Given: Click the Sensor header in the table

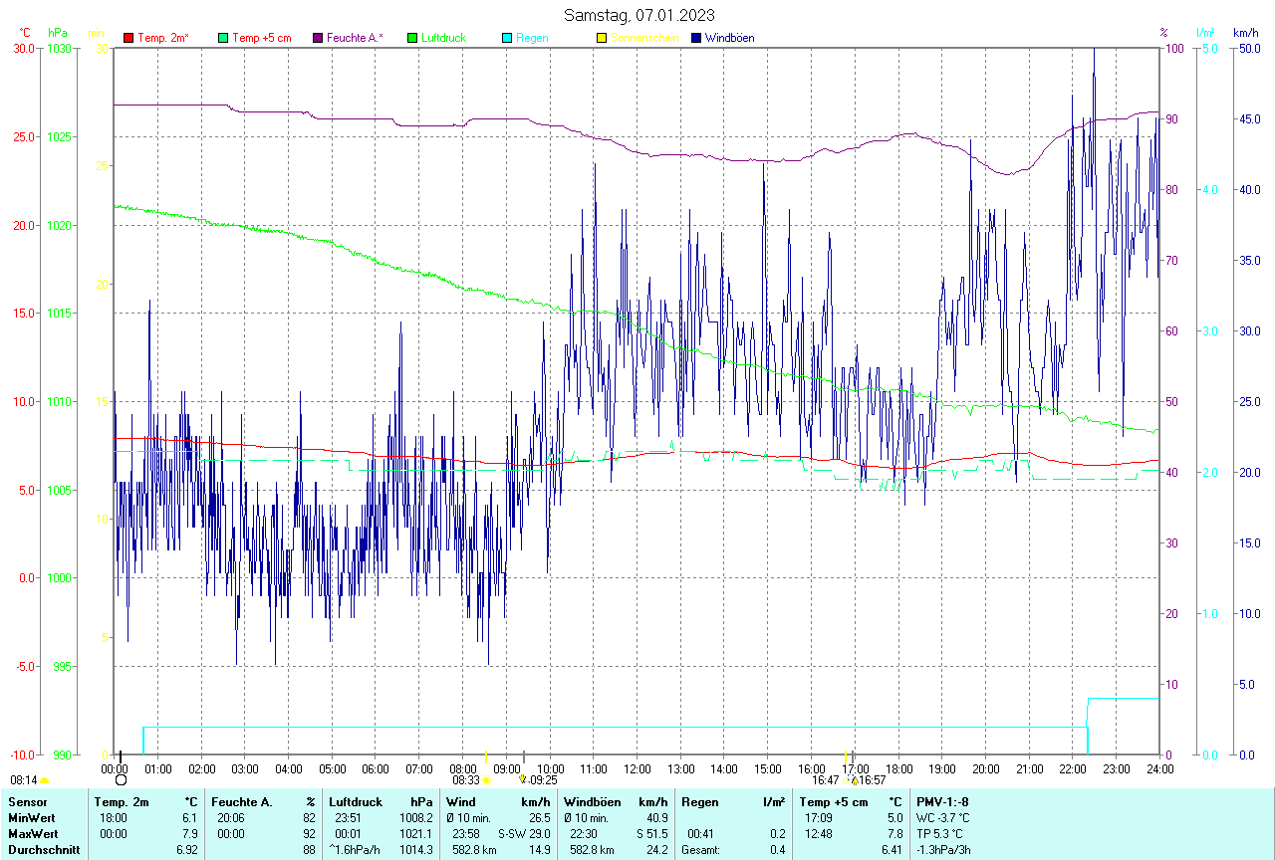Looking at the screenshot, I should coord(26,802).
